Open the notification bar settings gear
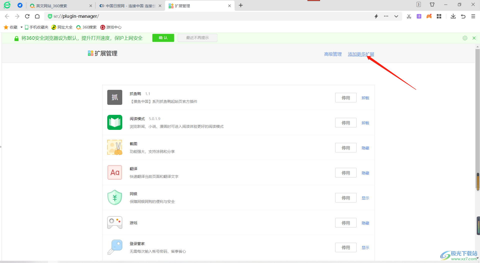The width and height of the screenshot is (480, 263). point(465,38)
